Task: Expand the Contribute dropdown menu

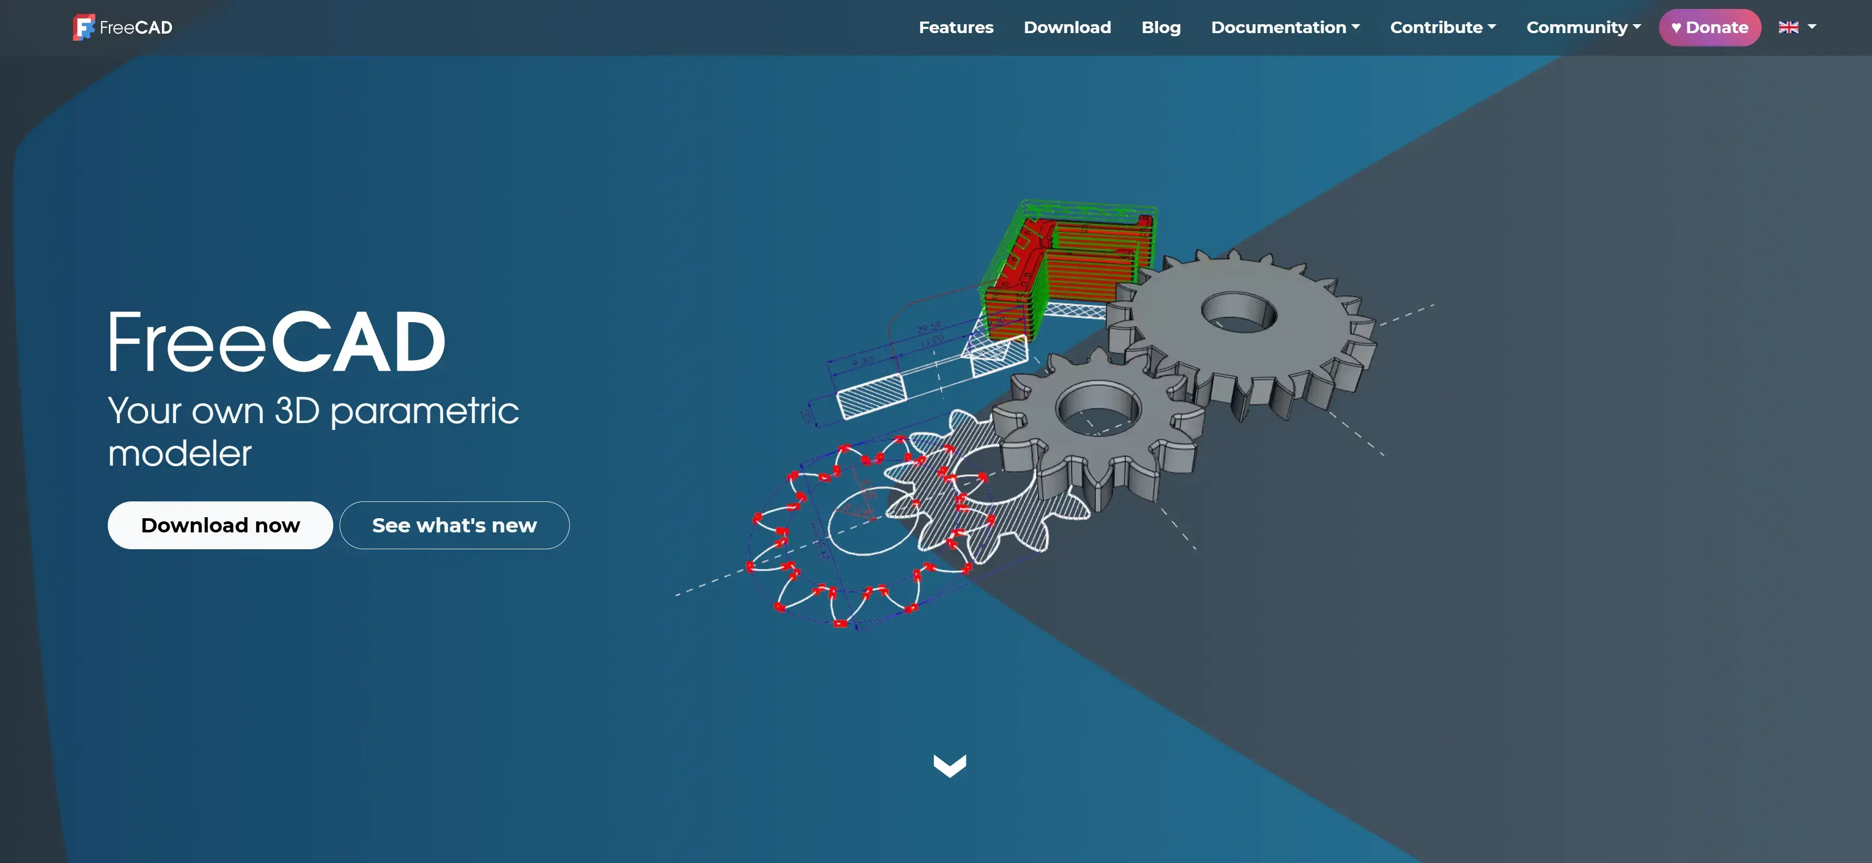Action: pyautogui.click(x=1443, y=28)
